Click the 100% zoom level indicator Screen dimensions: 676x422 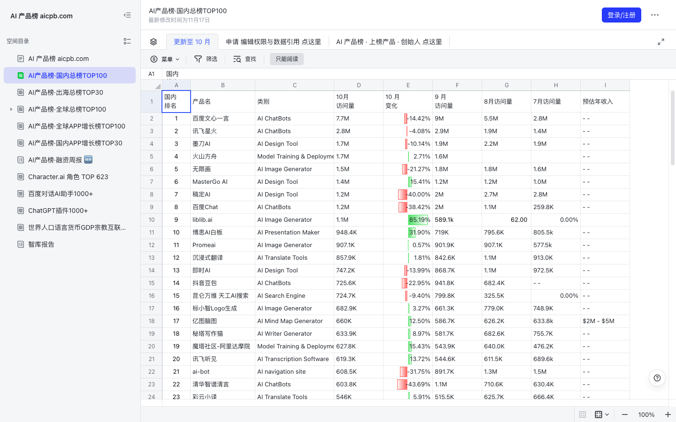tap(646, 414)
